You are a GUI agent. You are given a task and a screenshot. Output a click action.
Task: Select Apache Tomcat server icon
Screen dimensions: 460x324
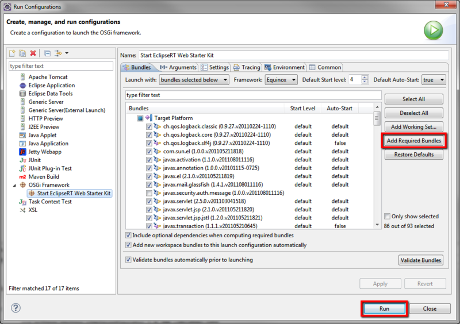click(22, 77)
